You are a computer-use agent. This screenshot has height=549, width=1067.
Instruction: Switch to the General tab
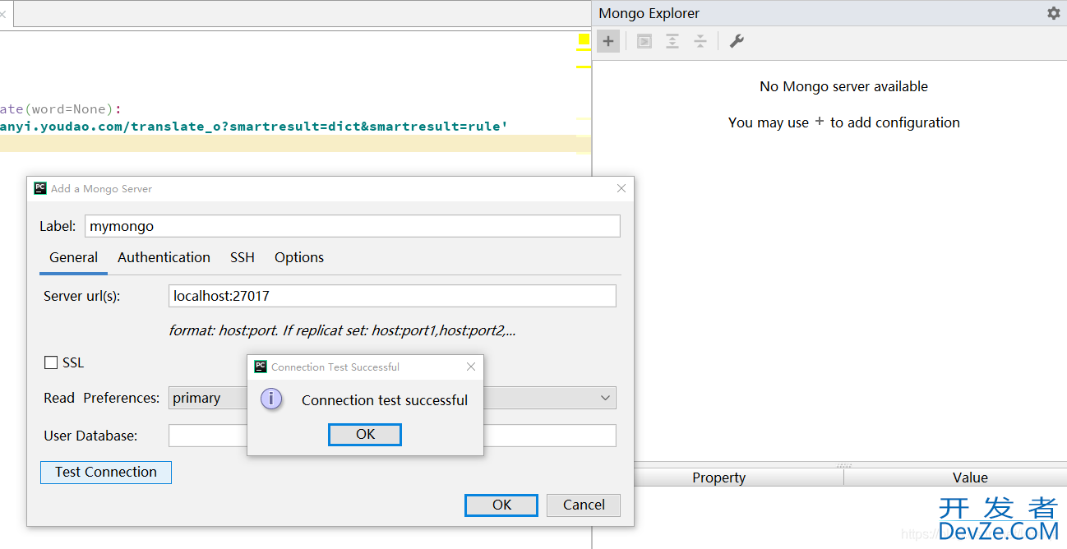click(73, 257)
